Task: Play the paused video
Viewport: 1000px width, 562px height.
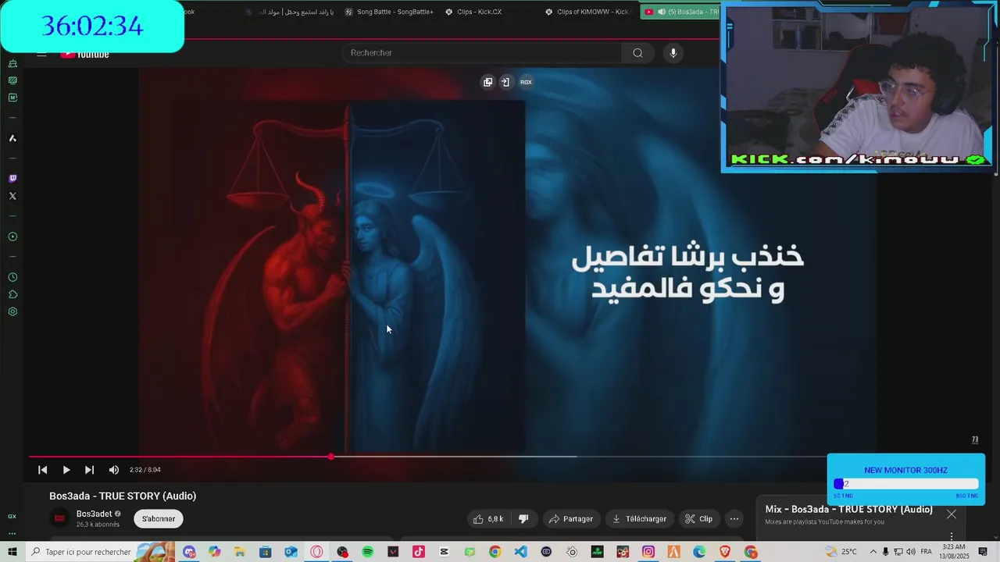Action: click(66, 470)
